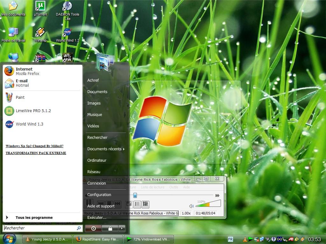Screen dimensions: 326x244
Task: Click the VLC cone tray icon
Action: (245, 239)
